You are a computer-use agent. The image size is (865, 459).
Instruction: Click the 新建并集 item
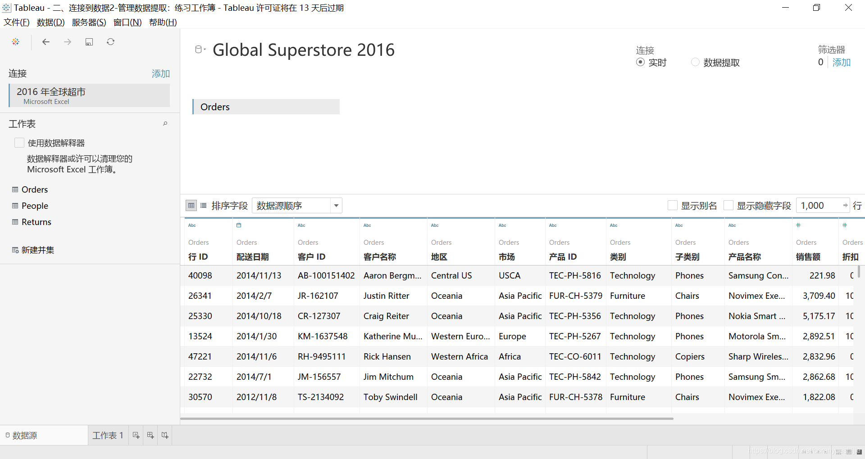(37, 250)
